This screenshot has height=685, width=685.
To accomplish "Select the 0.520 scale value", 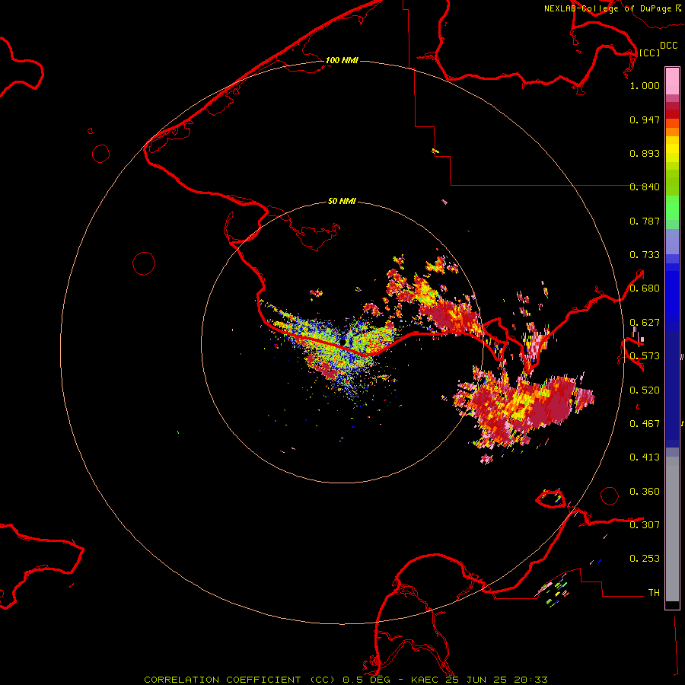I will coord(645,390).
